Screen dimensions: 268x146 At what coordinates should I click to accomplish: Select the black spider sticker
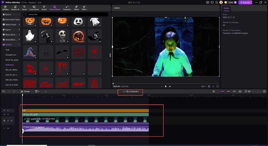click(x=46, y=52)
